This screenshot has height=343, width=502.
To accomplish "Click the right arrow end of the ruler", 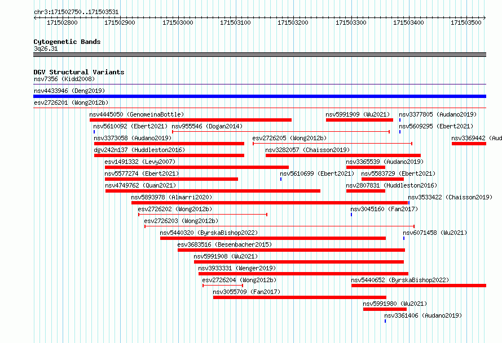I will 485,18.
